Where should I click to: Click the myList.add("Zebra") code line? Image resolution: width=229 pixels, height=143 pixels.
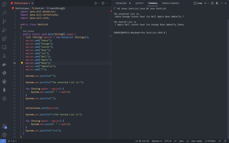point(39,41)
